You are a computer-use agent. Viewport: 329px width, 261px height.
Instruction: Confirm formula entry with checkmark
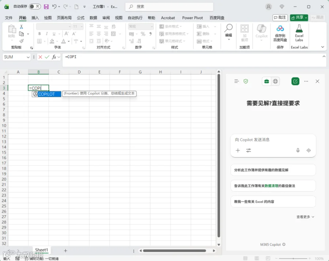tap(47, 57)
